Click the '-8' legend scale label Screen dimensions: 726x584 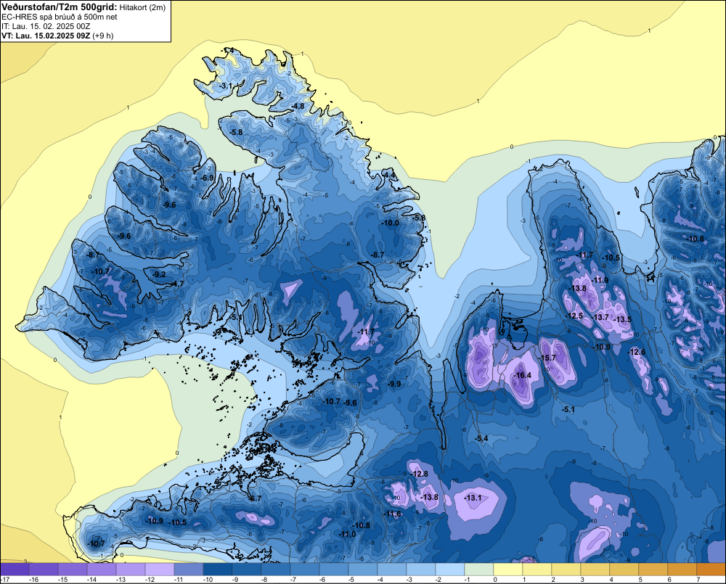pyautogui.click(x=265, y=580)
